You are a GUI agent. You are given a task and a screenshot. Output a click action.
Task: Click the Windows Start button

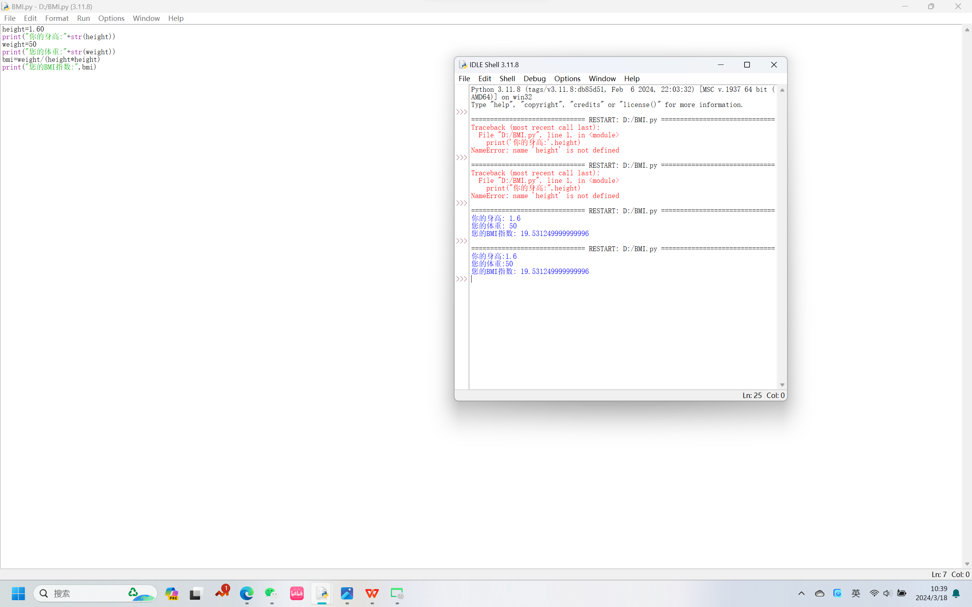coord(18,593)
